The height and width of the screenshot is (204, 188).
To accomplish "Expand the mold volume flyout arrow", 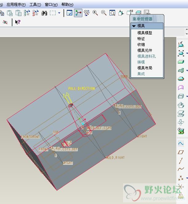I will tap(187, 71).
